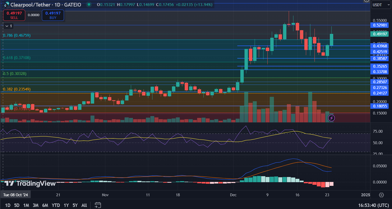
Task: Click the Clearpool coin logo icon
Action: click(x=6, y=5)
